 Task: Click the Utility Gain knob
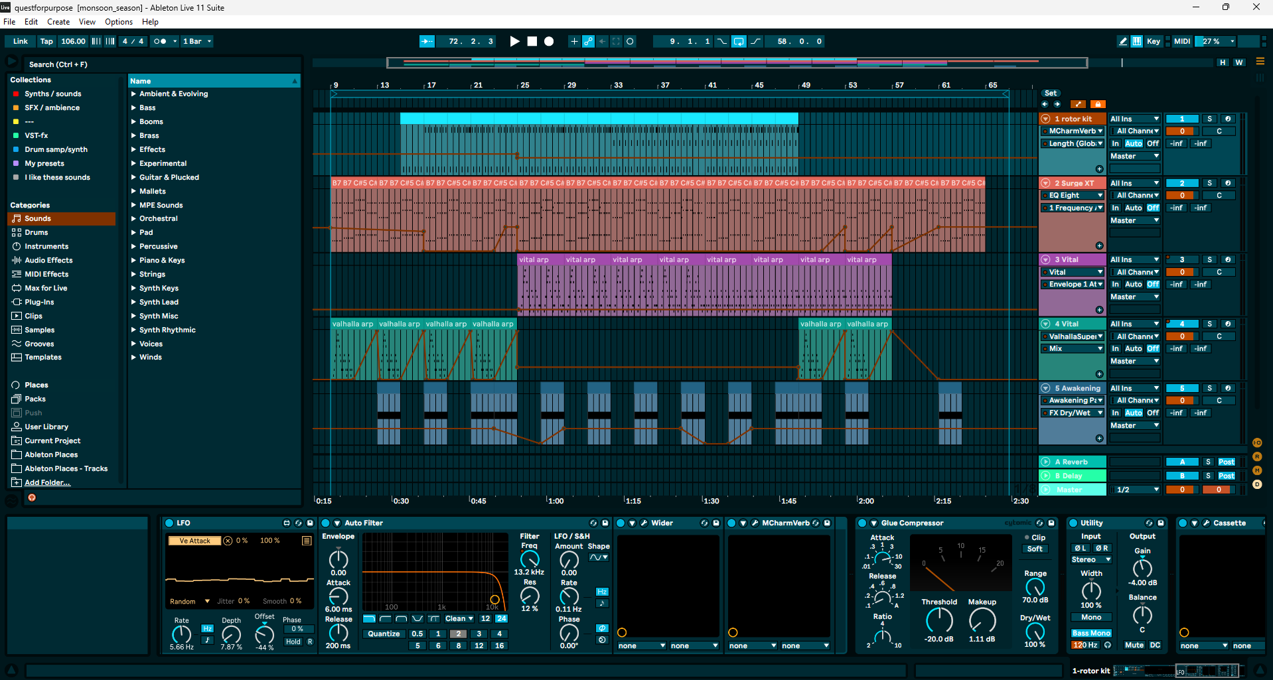coord(1142,568)
